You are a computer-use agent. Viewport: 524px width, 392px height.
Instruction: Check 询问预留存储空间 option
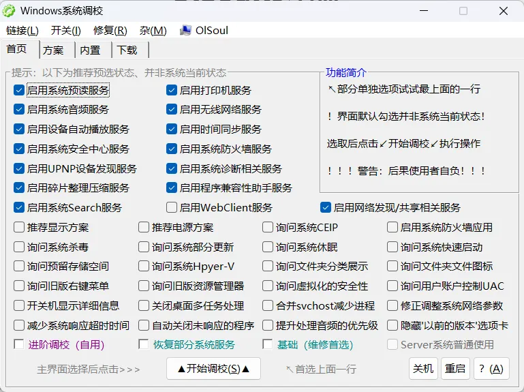pyautogui.click(x=19, y=267)
